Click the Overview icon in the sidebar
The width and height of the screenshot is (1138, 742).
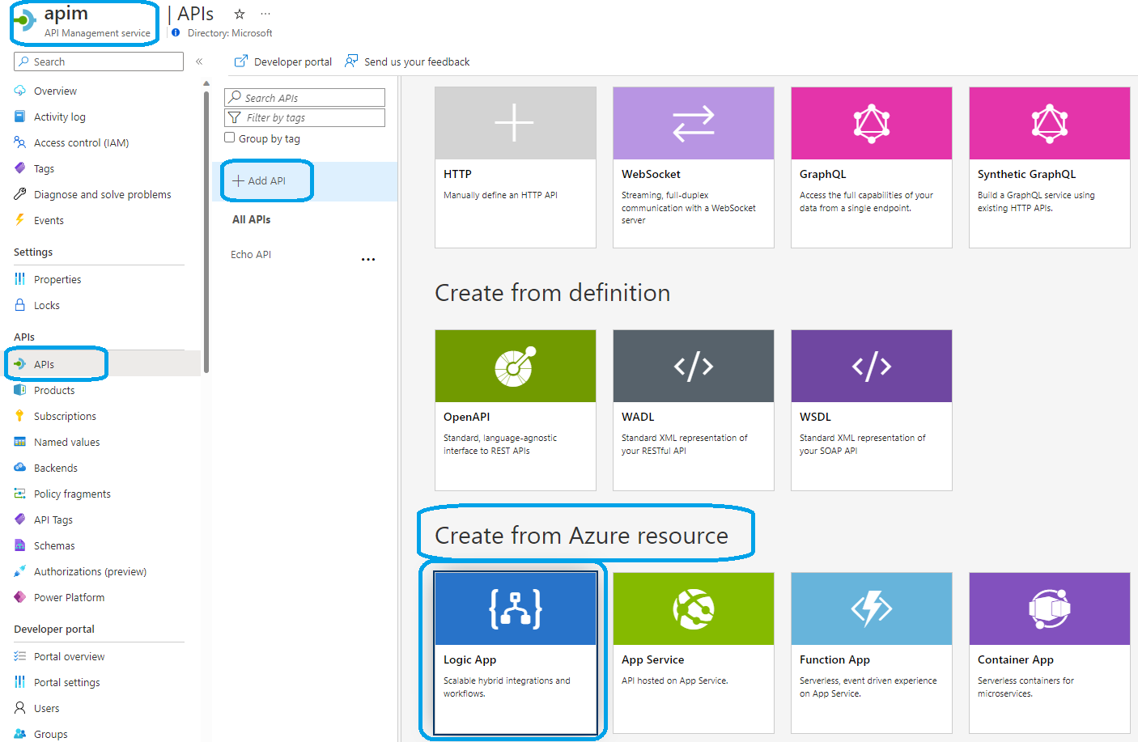click(20, 91)
